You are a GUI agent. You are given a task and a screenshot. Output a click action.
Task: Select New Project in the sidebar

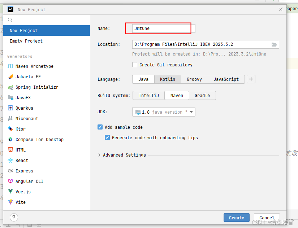(47, 31)
